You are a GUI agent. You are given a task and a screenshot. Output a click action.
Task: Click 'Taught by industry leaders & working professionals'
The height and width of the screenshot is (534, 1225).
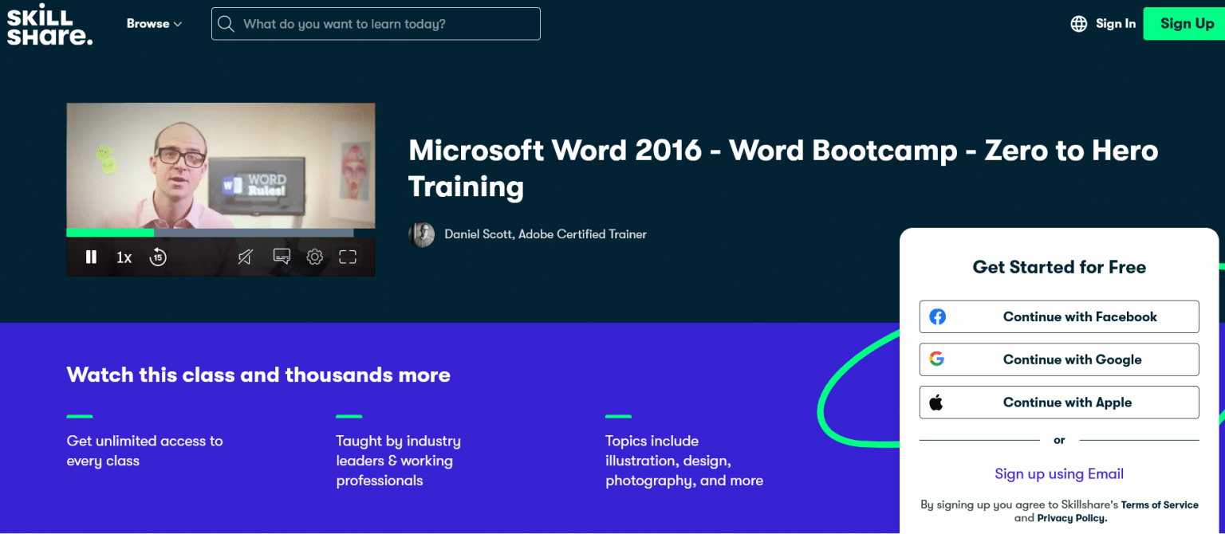399,461
